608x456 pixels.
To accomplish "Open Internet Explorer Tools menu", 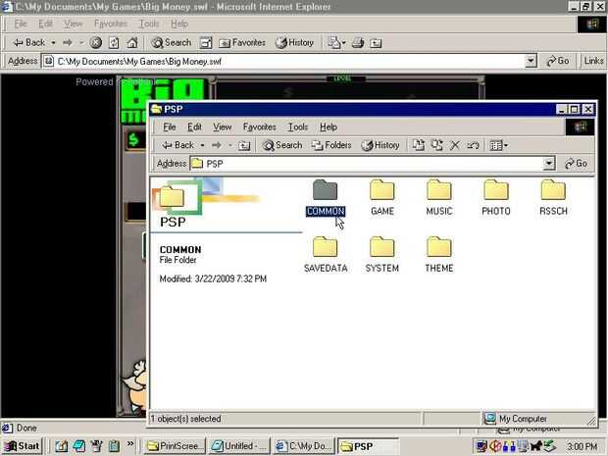I will point(149,25).
